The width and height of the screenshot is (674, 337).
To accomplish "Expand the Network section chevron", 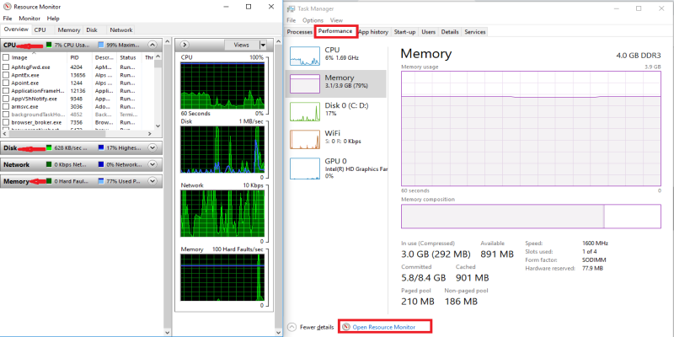I will click(x=152, y=164).
